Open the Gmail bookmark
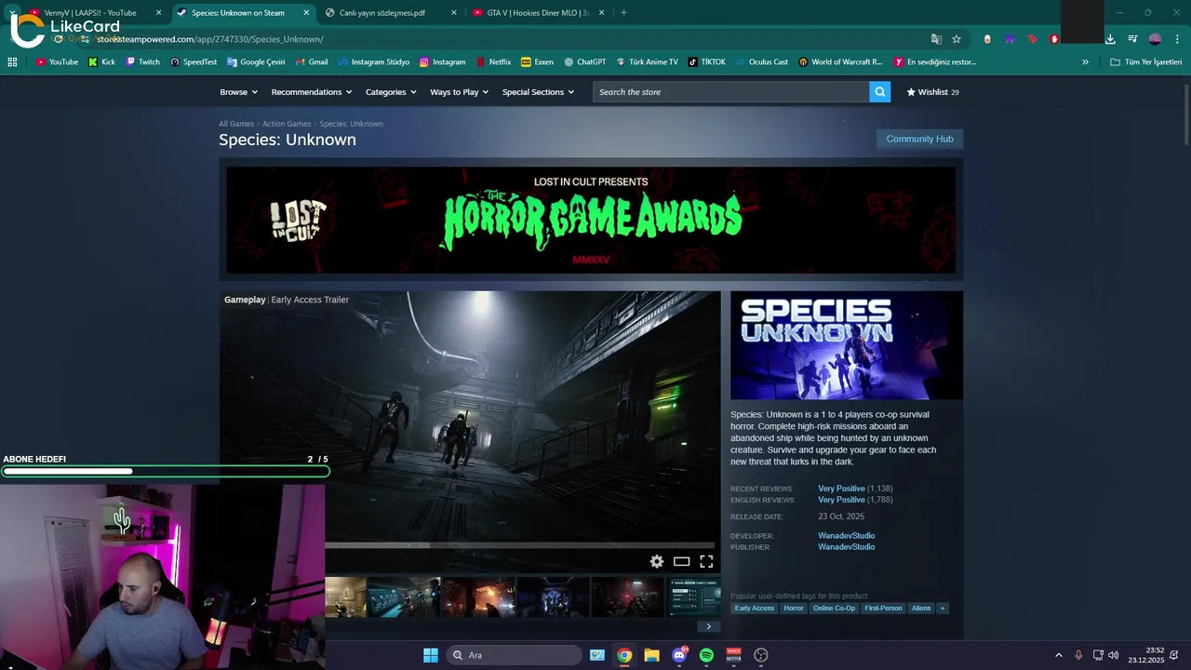Viewport: 1191px width, 670px height. click(x=312, y=62)
